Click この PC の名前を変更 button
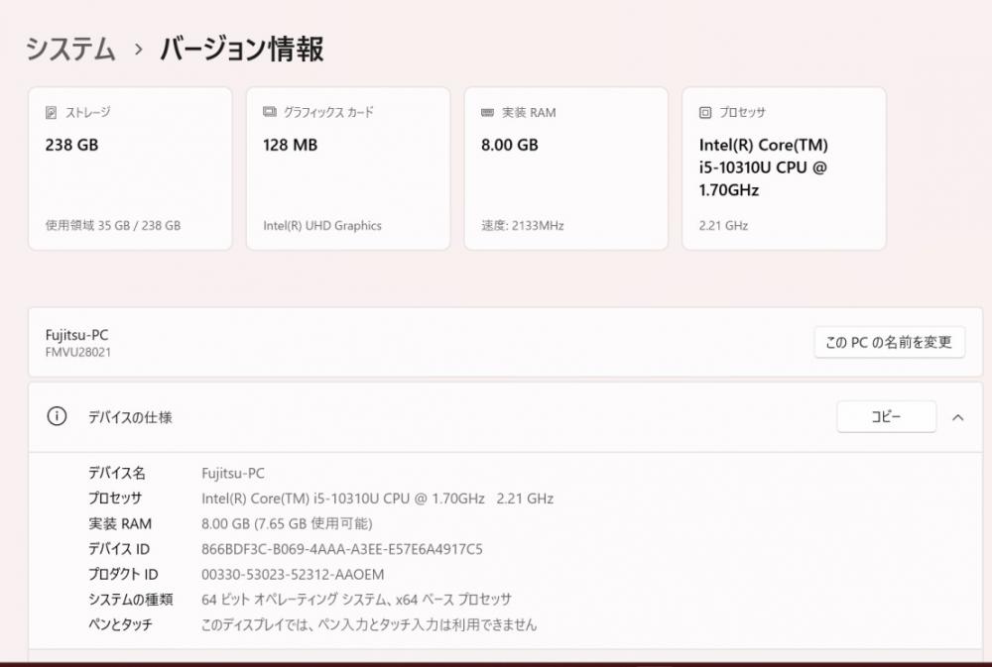The width and height of the screenshot is (992, 667). pos(890,342)
